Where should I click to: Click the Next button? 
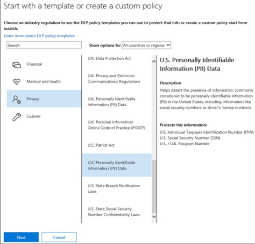click(21, 237)
